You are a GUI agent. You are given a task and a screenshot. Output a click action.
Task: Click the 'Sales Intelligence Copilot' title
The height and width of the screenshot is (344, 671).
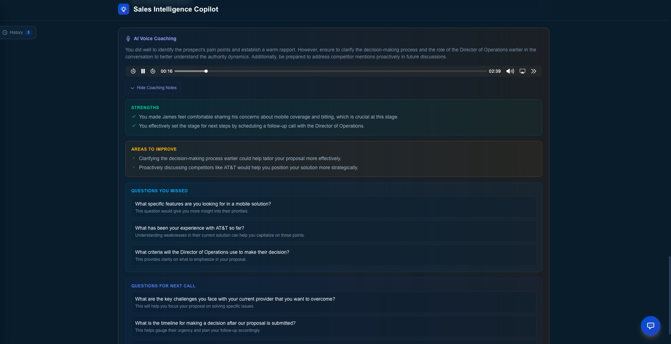176,9
